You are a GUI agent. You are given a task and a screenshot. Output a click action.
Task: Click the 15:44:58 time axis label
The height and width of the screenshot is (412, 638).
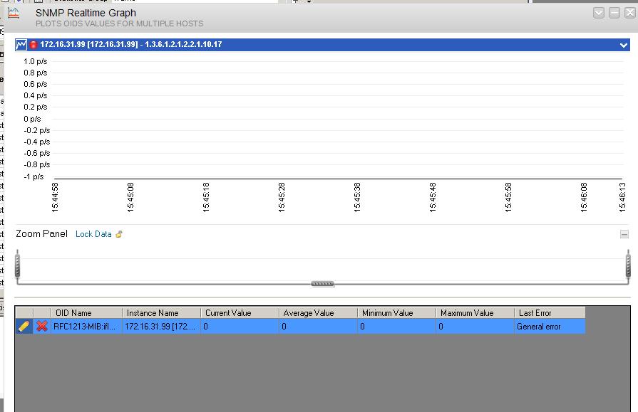point(55,197)
